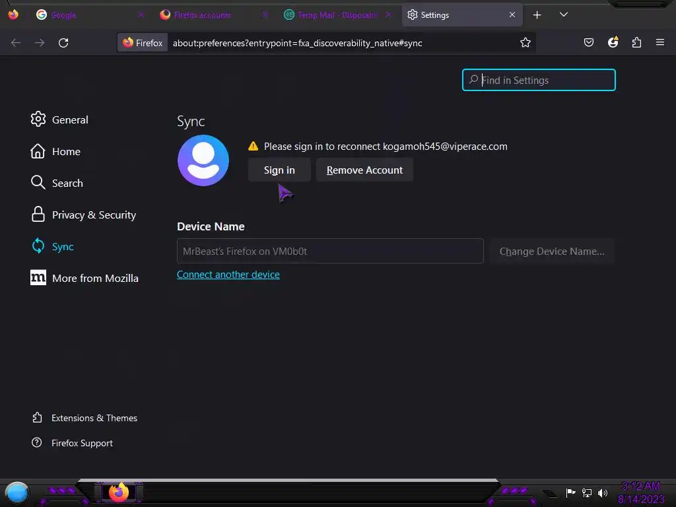Open the Firefox account toolbar icon

point(613,42)
